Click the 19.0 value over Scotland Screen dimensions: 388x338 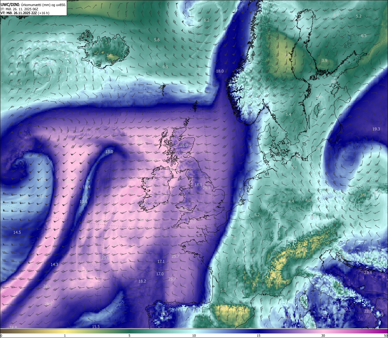(x=184, y=145)
